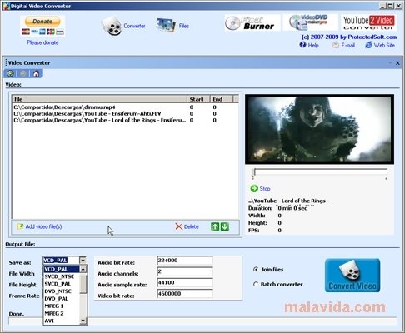The width and height of the screenshot is (405, 333).
Task: Click the green forward arrow toolbar icon
Action: pos(10,73)
